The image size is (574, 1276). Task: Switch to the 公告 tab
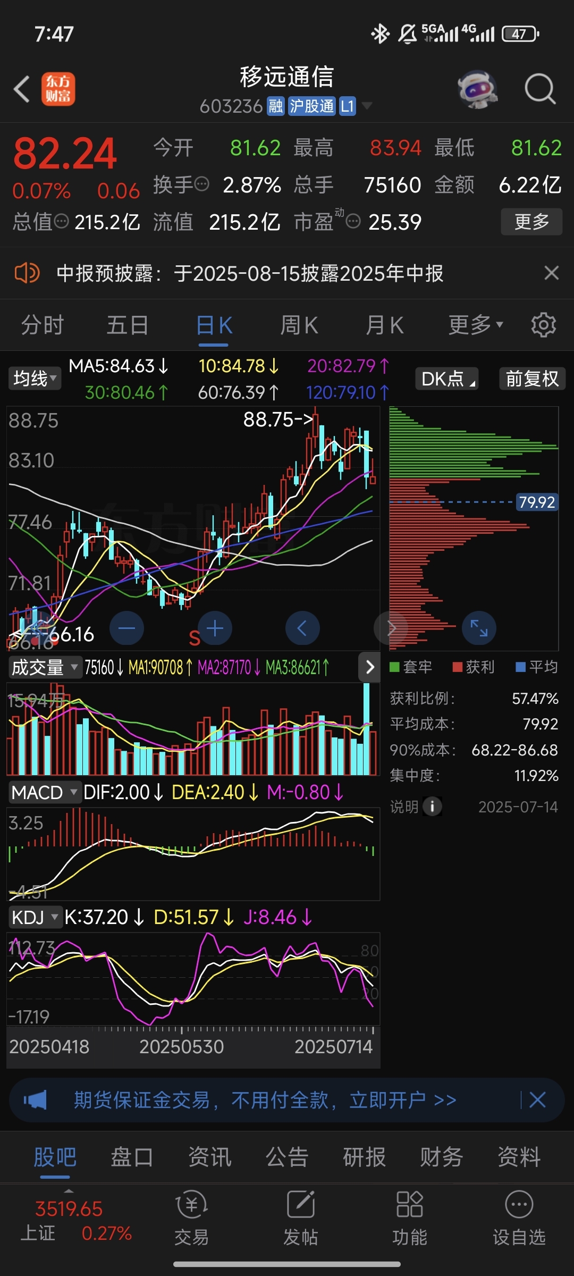click(287, 1157)
